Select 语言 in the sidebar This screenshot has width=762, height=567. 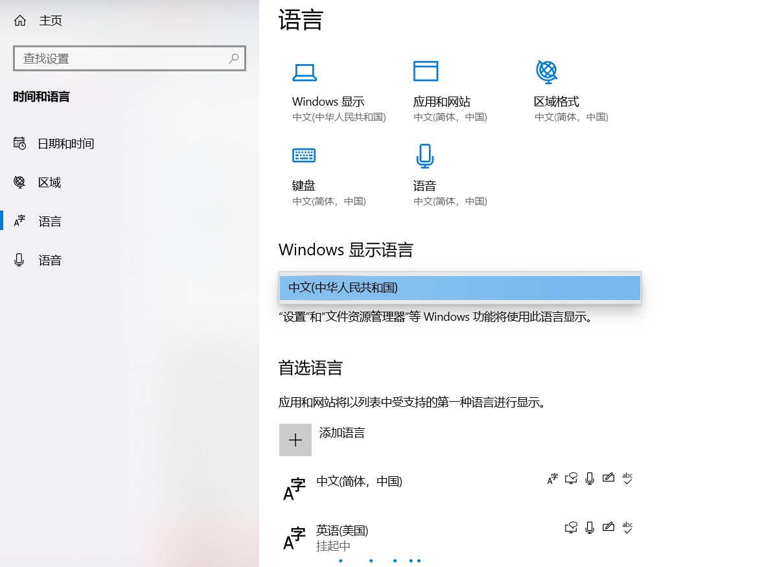click(50, 222)
